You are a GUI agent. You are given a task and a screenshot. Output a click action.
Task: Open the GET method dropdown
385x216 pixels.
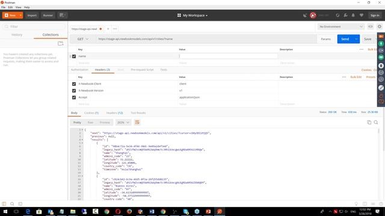(x=83, y=39)
